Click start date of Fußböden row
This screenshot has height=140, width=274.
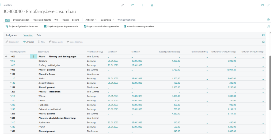pos(113,105)
